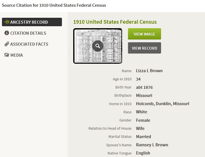Click the census page thumbnail
The width and height of the screenshot is (205, 157).
tap(98, 46)
